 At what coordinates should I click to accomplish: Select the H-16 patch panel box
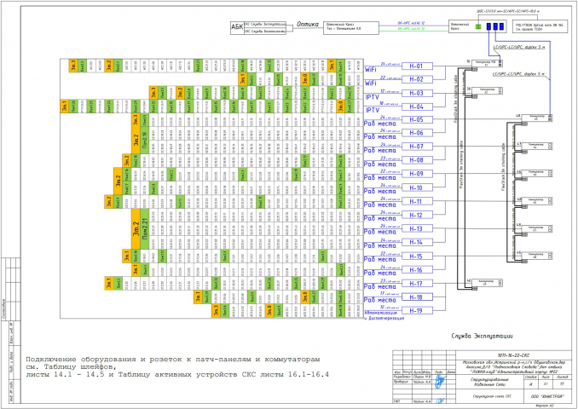pos(417,270)
